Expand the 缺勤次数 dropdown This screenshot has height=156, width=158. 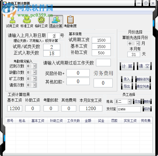35,72
